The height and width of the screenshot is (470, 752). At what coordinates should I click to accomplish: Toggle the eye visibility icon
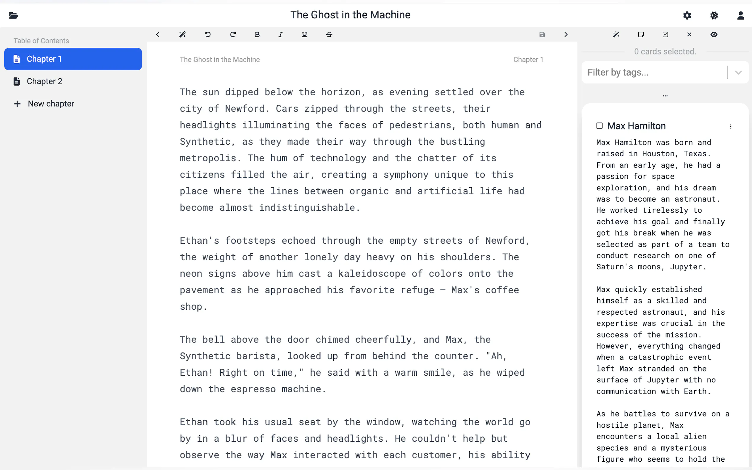point(714,35)
